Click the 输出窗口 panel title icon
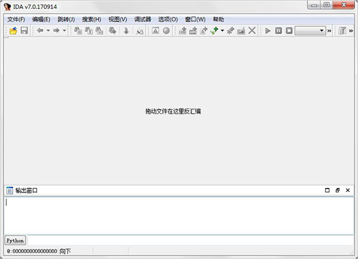This screenshot has width=358, height=259. tap(10, 190)
